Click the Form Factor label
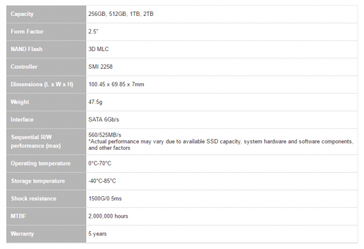The width and height of the screenshot is (364, 249). coord(27,32)
